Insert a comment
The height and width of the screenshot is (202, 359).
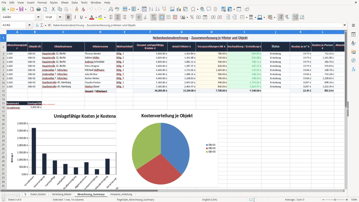coord(209,9)
